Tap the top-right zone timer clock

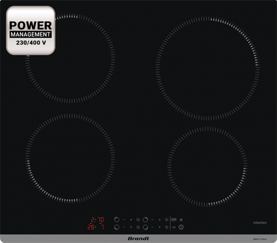[x=167, y=220]
